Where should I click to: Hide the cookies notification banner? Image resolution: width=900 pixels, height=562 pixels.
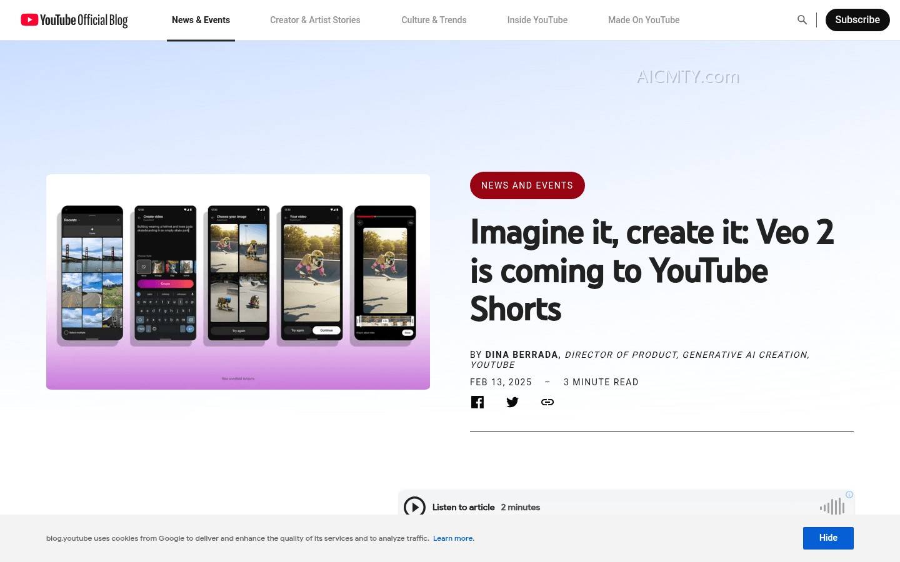(x=828, y=538)
